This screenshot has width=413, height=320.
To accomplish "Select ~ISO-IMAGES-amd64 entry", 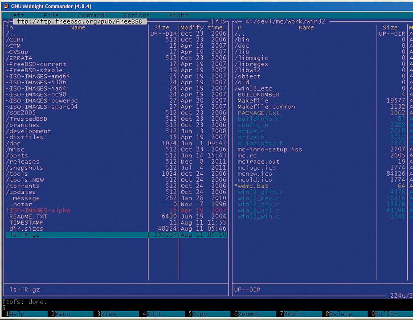I will tap(38, 76).
